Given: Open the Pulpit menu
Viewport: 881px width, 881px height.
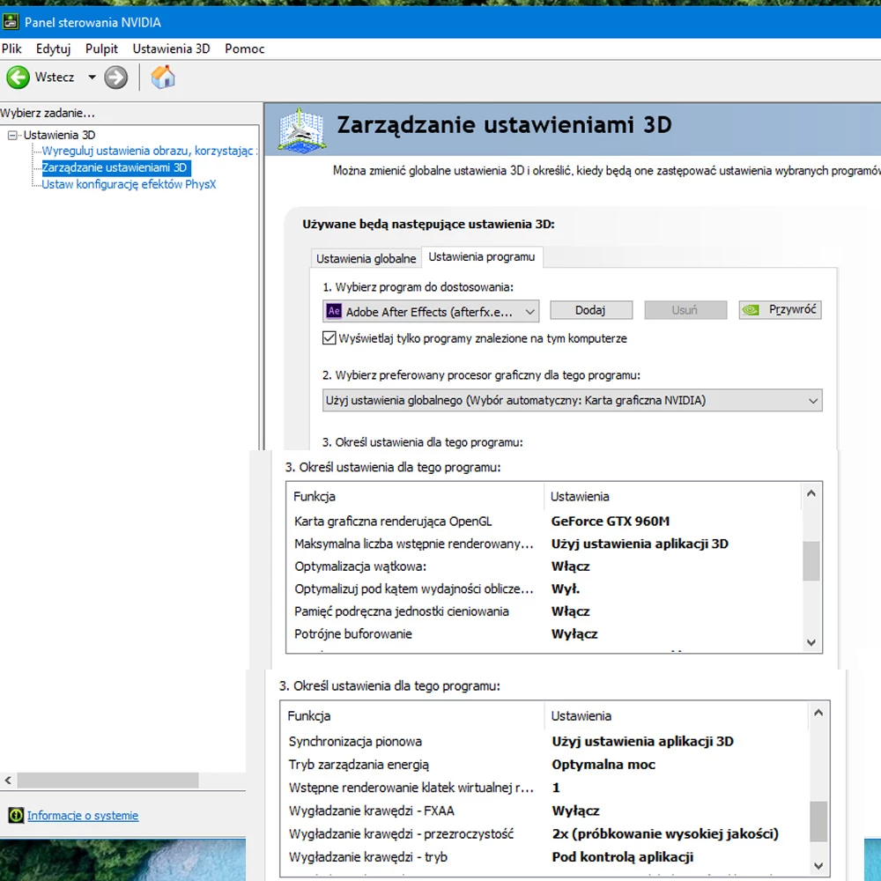Looking at the screenshot, I should 101,48.
